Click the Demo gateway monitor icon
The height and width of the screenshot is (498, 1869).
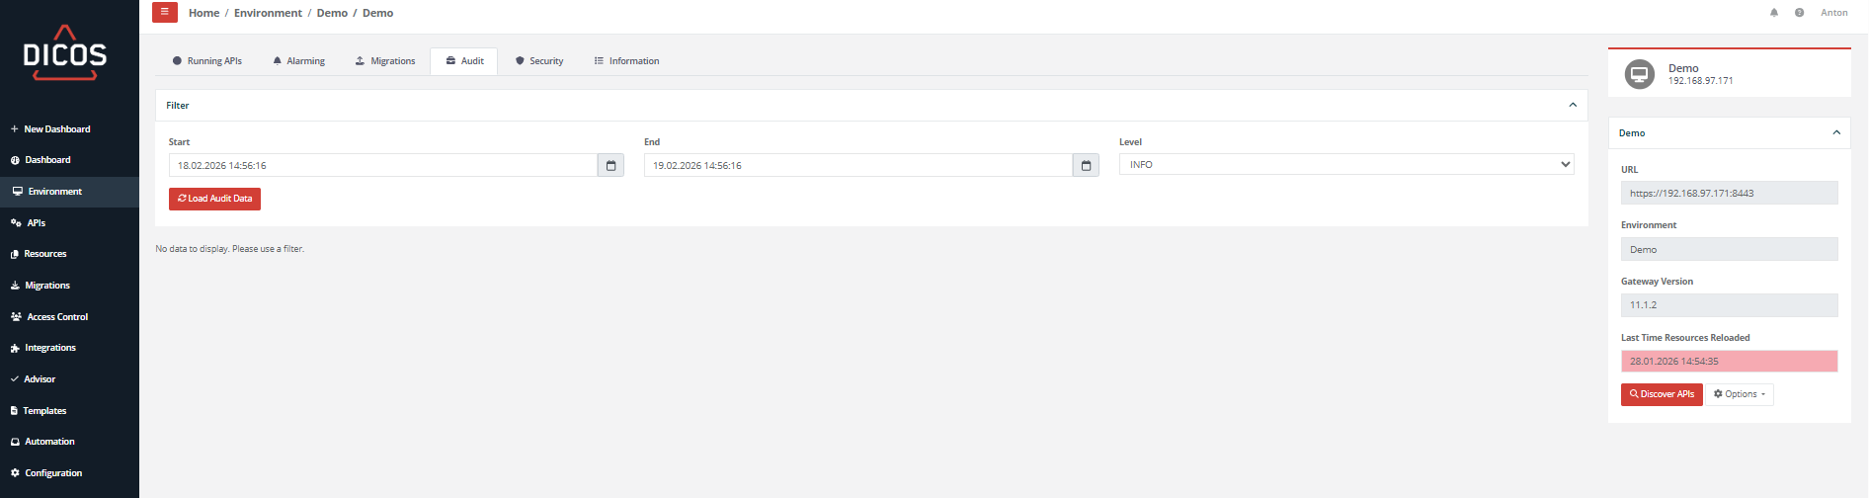pyautogui.click(x=1639, y=74)
